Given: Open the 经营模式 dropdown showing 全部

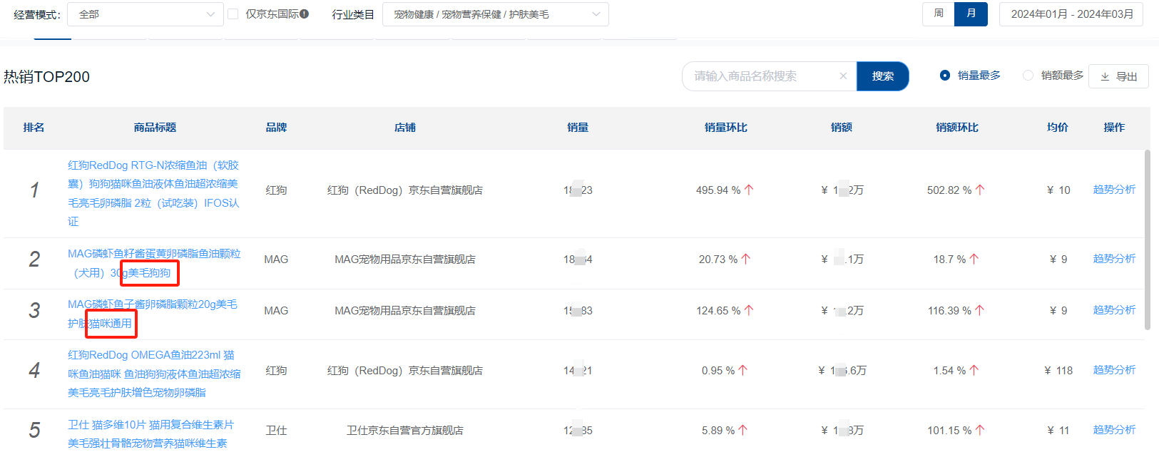Looking at the screenshot, I should tap(145, 14).
